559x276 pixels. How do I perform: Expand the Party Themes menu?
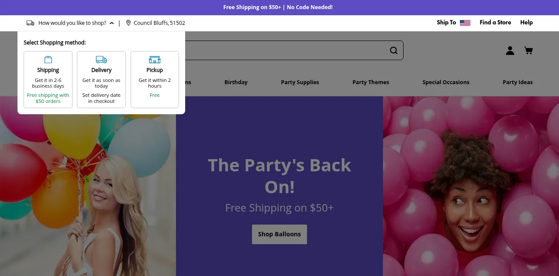370,82
